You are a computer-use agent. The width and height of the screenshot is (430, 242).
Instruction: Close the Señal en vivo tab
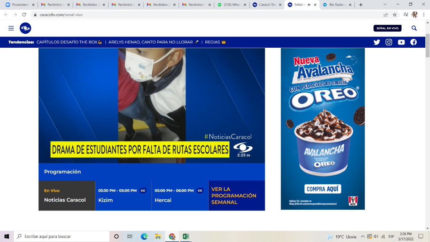315,5
